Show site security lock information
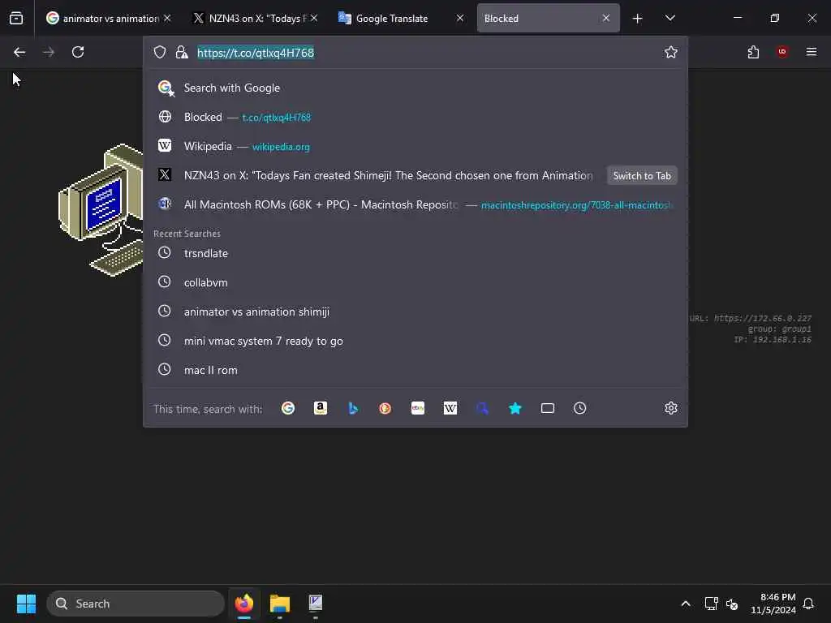This screenshot has width=831, height=623. pos(182,52)
